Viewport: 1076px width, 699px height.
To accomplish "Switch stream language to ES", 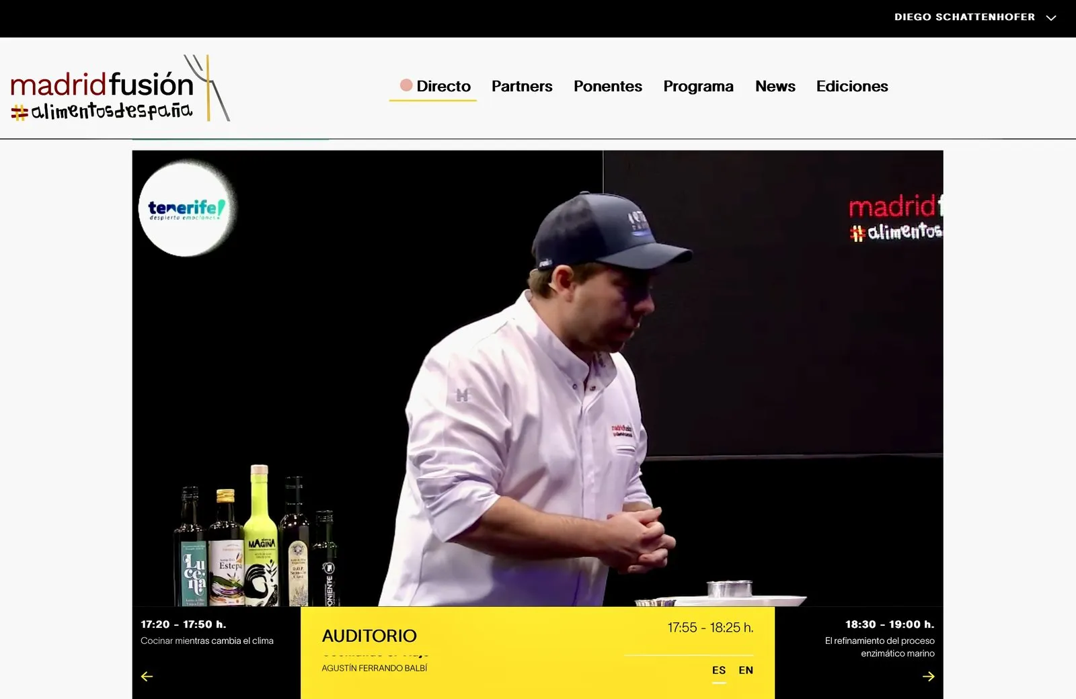I will (x=719, y=670).
